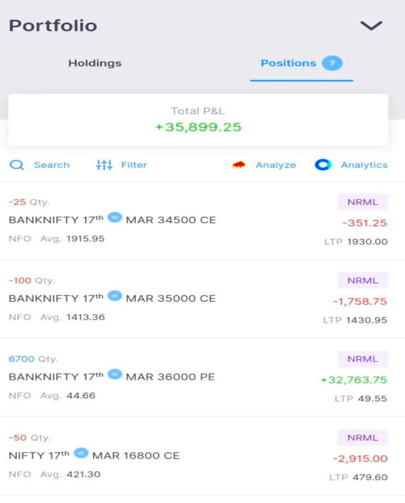The width and height of the screenshot is (405, 503).
Task: Switch to the Holdings tab
Action: tap(95, 63)
